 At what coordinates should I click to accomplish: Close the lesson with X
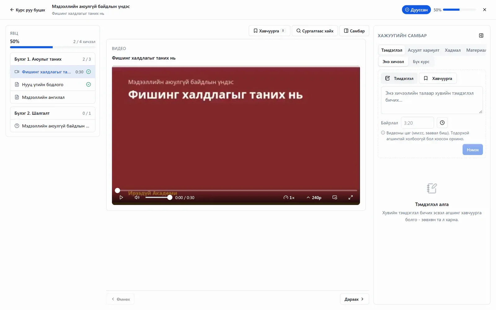click(485, 10)
